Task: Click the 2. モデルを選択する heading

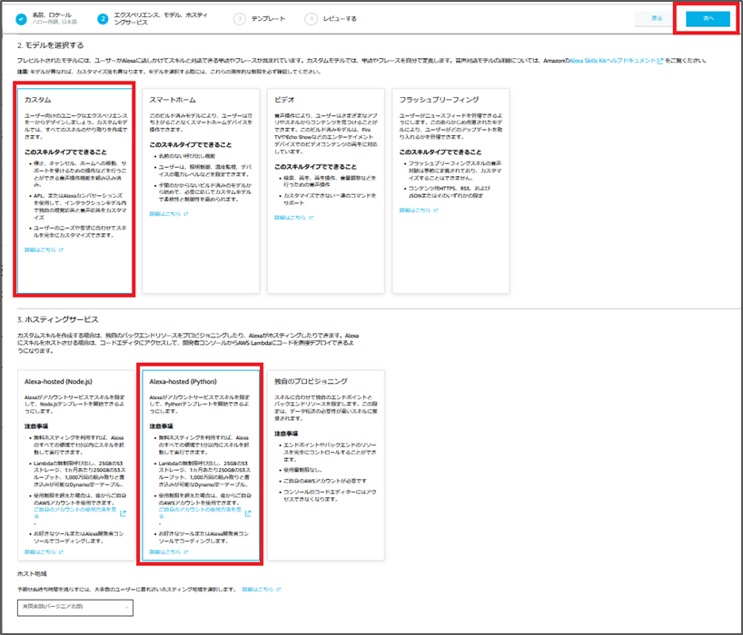Action: tap(50, 45)
